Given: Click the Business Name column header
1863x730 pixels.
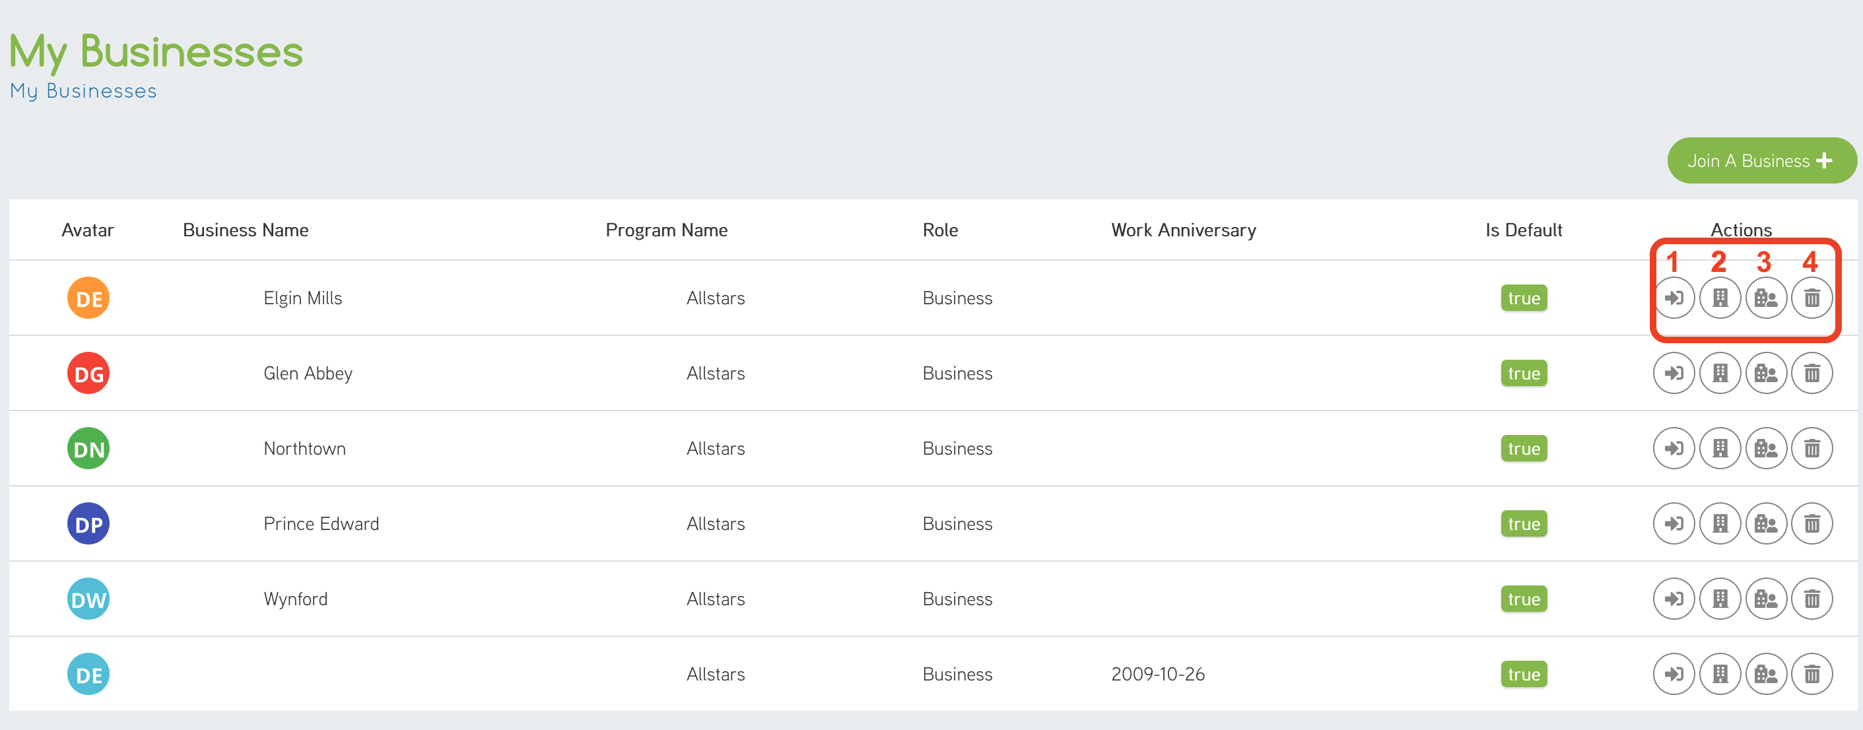Looking at the screenshot, I should tap(245, 230).
